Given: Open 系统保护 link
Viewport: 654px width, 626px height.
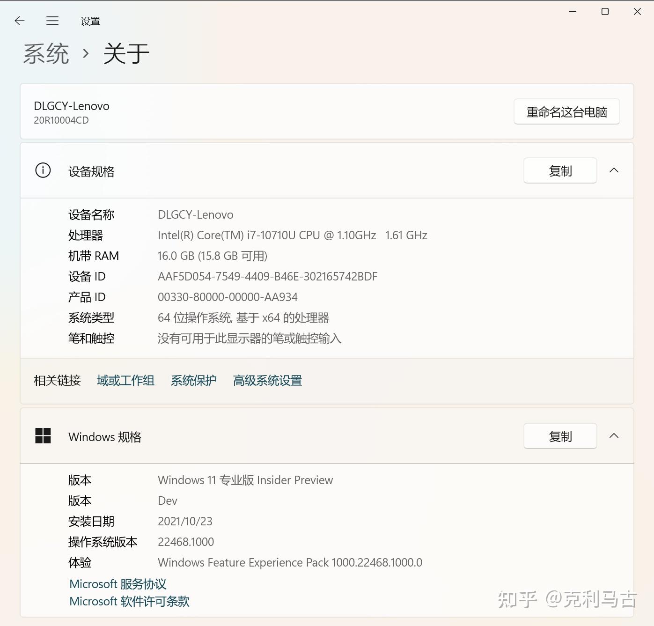Looking at the screenshot, I should tap(193, 381).
